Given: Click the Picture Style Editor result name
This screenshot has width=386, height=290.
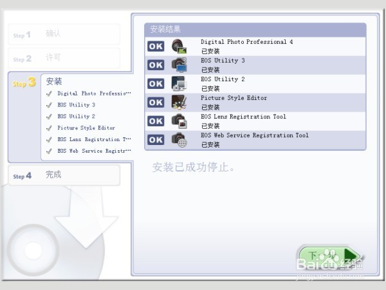Looking at the screenshot, I should (234, 98).
